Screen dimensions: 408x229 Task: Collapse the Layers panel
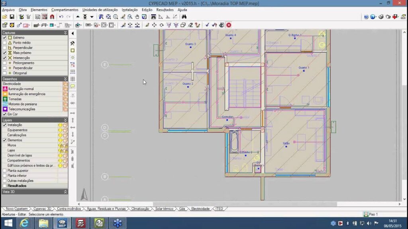point(65,120)
